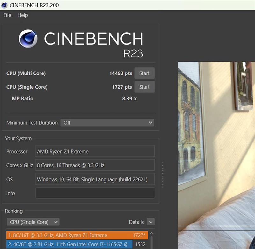Open the File menu

[7, 15]
